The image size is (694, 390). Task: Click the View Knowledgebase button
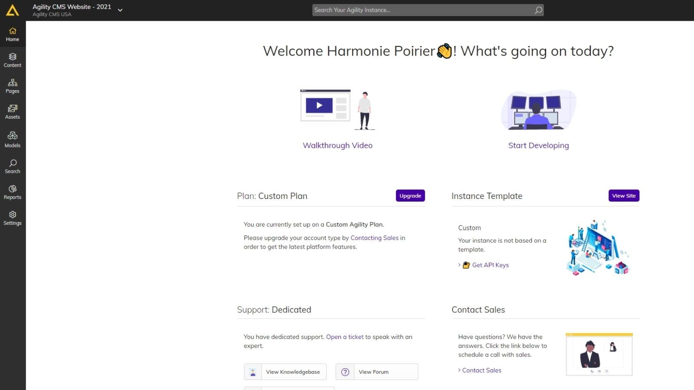pos(285,372)
